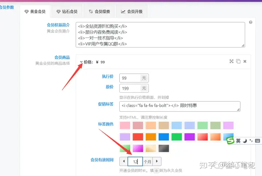Viewport: 262px width, 176px height.
Task: Select the dusty rose tag color
Action: point(138,125)
